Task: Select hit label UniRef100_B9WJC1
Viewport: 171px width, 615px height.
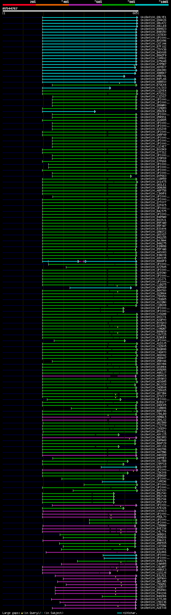Action: pos(153,540)
